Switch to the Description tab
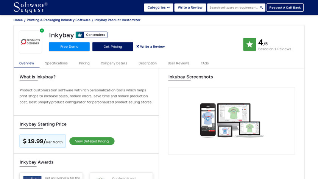Viewport: 318px width, 179px height. click(147, 63)
